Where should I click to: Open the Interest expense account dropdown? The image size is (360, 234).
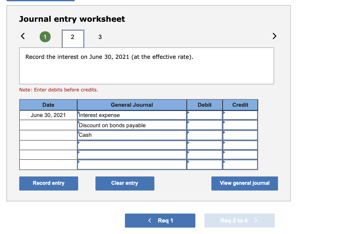[x=132, y=115]
